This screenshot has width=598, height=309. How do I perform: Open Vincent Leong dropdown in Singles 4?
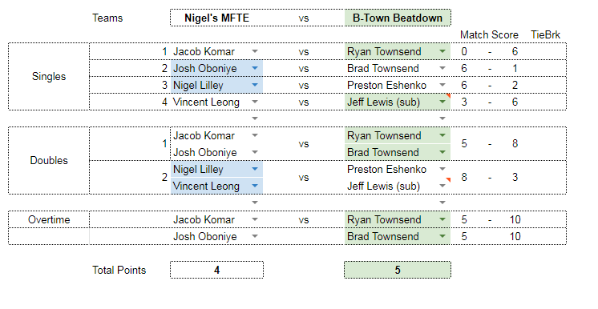click(255, 102)
